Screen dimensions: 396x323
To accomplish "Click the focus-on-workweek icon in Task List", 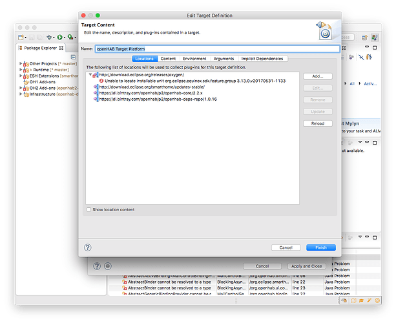I will tap(370, 57).
